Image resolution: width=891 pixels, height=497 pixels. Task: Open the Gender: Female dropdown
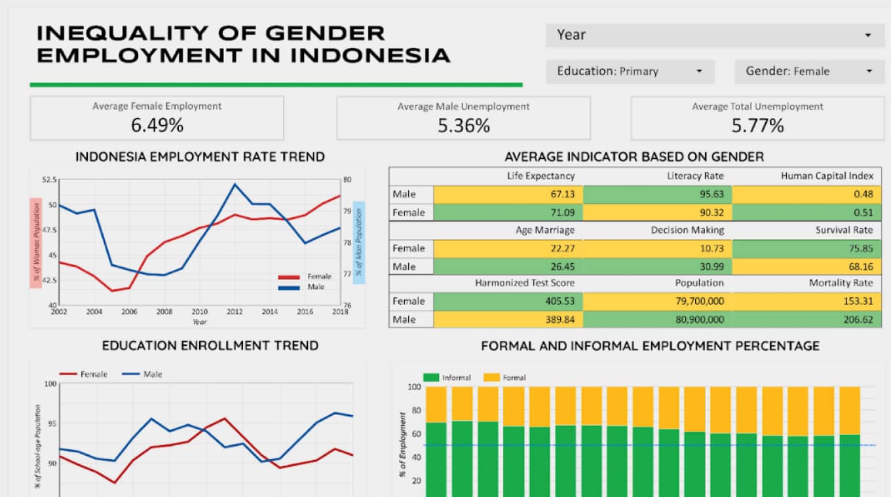point(809,71)
